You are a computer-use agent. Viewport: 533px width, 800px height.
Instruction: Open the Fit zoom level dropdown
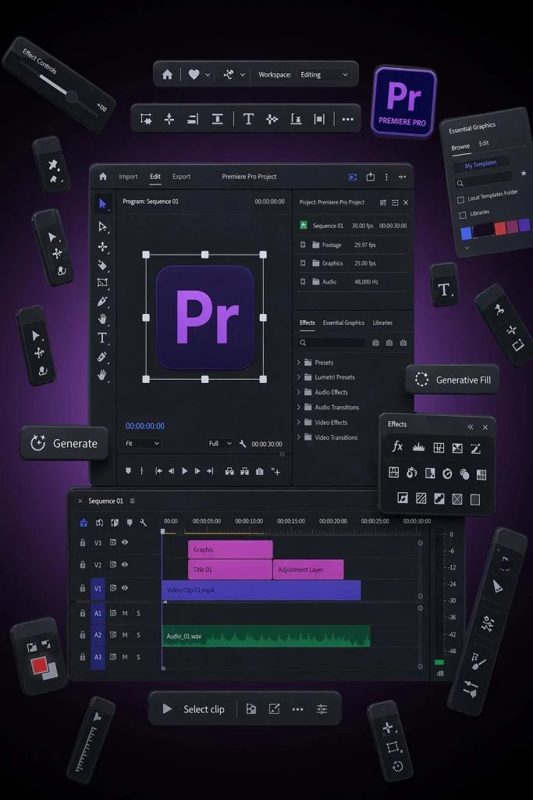point(142,444)
